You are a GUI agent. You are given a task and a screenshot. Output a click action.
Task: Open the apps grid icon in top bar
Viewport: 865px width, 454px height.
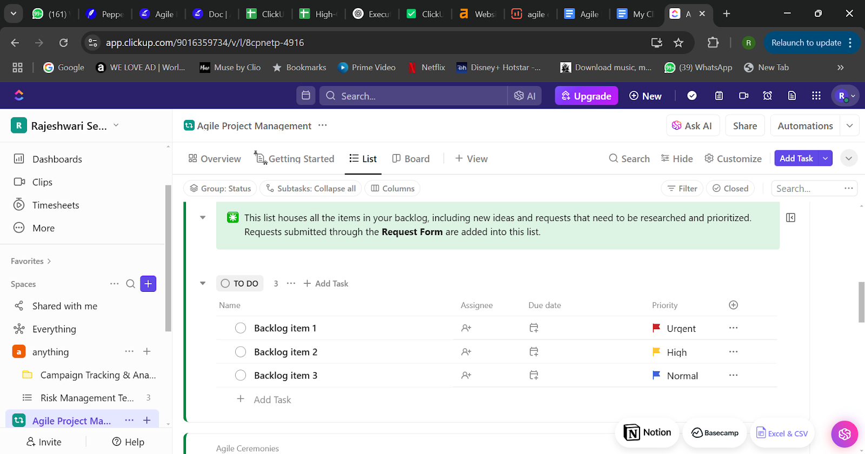coord(816,96)
